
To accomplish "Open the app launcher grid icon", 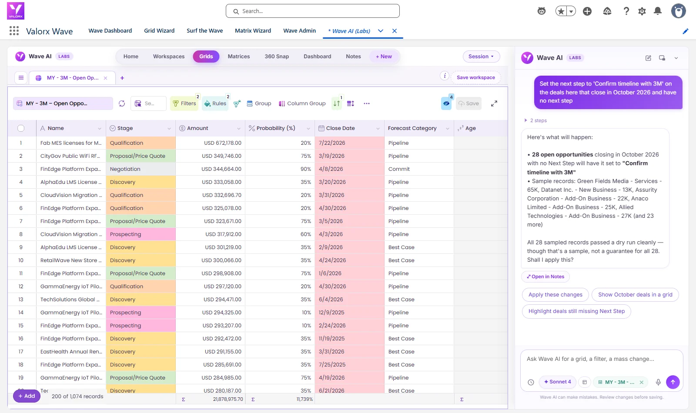I will pos(14,30).
